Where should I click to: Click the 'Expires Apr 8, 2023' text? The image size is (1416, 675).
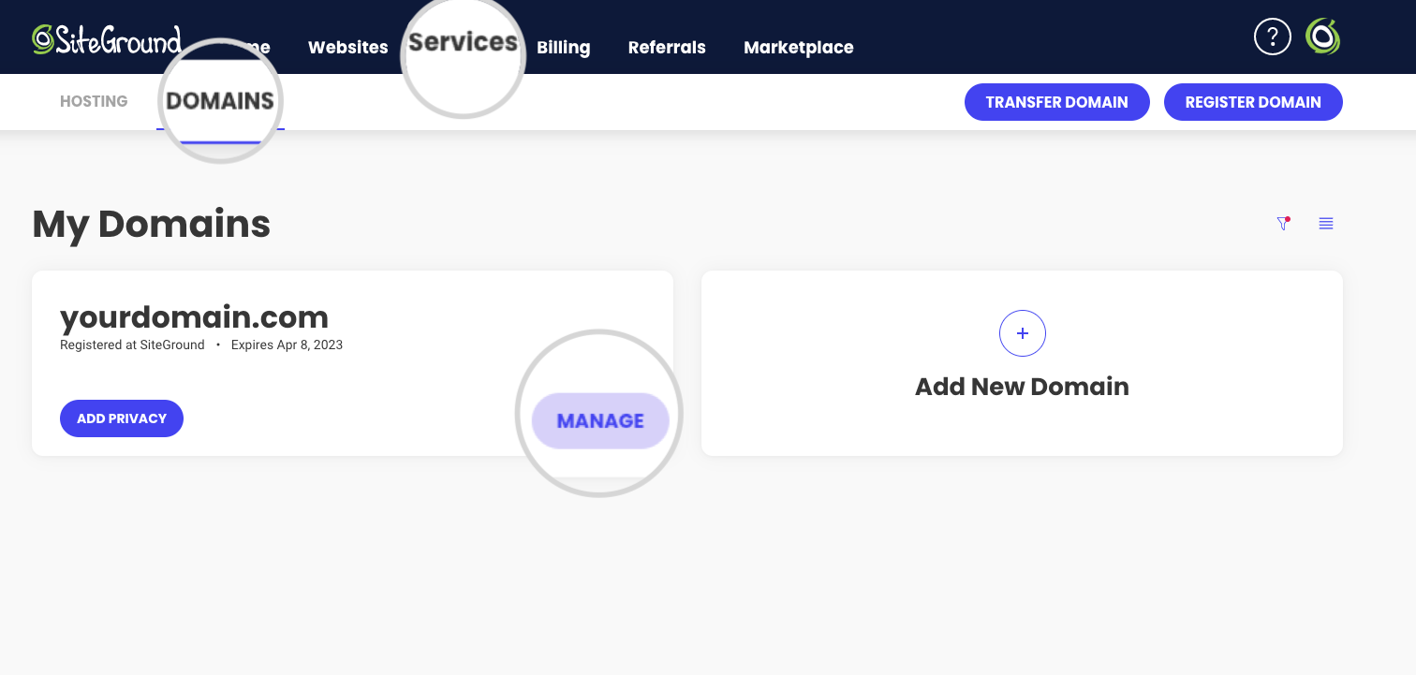click(x=287, y=345)
